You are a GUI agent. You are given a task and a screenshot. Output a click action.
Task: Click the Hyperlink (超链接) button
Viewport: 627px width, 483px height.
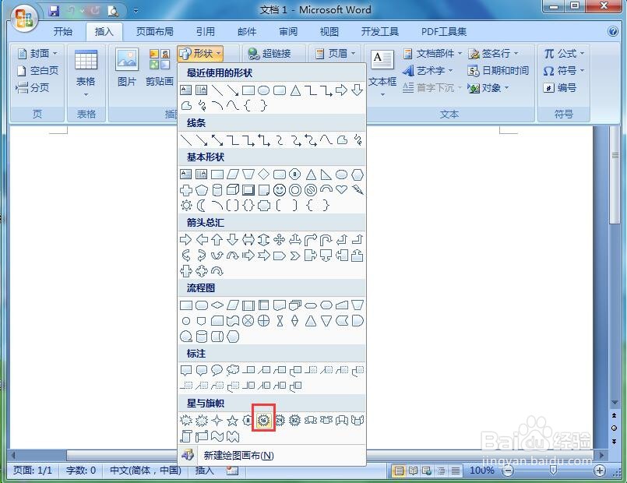click(x=269, y=53)
